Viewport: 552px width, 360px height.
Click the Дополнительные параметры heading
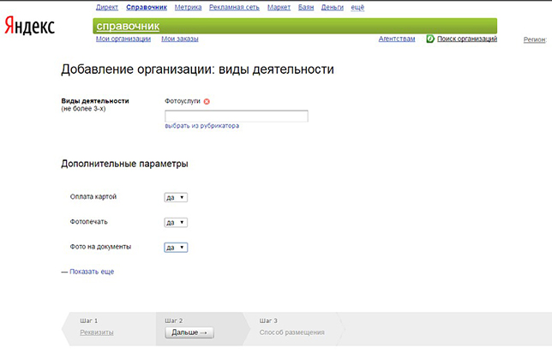tap(124, 164)
